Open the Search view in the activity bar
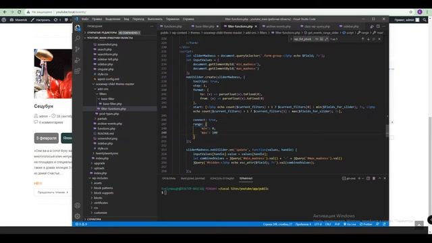This screenshot has height=243, width=432. click(x=78, y=38)
